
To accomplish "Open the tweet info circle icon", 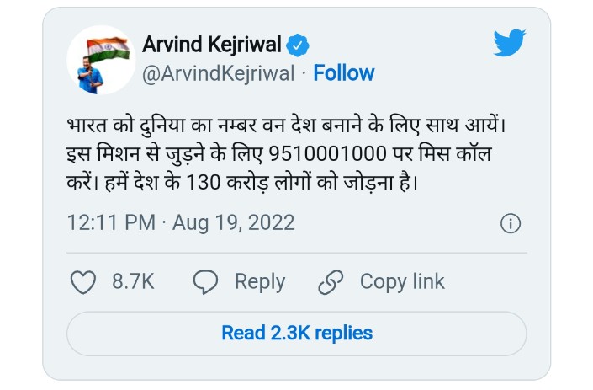I will pyautogui.click(x=511, y=223).
